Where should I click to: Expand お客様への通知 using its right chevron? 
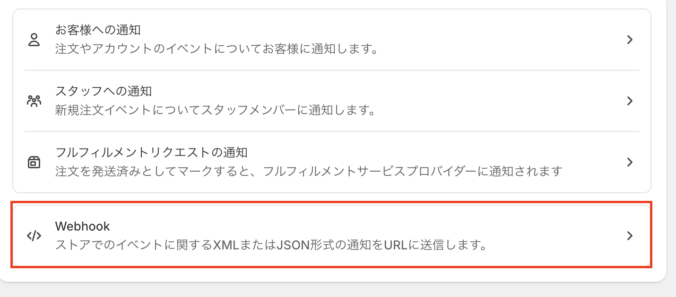[x=630, y=40]
